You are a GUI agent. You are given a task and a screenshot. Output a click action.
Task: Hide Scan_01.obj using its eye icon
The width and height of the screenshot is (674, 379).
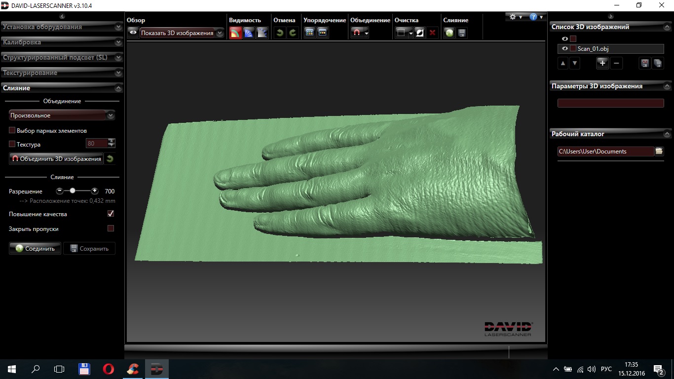[x=565, y=49]
